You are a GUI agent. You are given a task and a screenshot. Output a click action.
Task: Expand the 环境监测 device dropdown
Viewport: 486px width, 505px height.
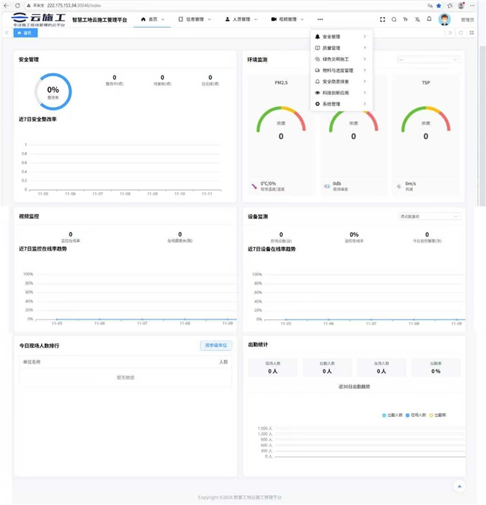coord(428,59)
